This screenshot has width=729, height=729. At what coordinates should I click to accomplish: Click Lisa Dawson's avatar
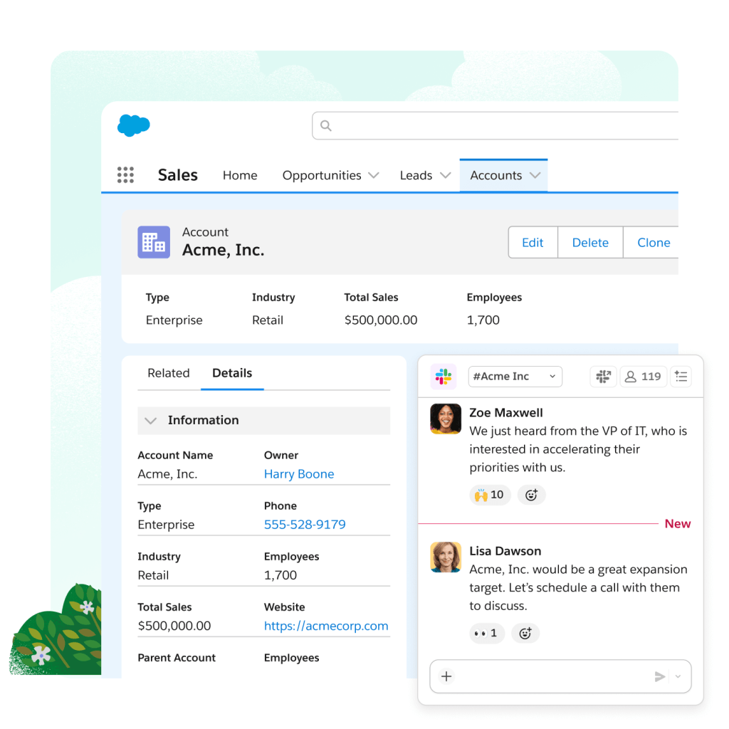[x=446, y=557]
